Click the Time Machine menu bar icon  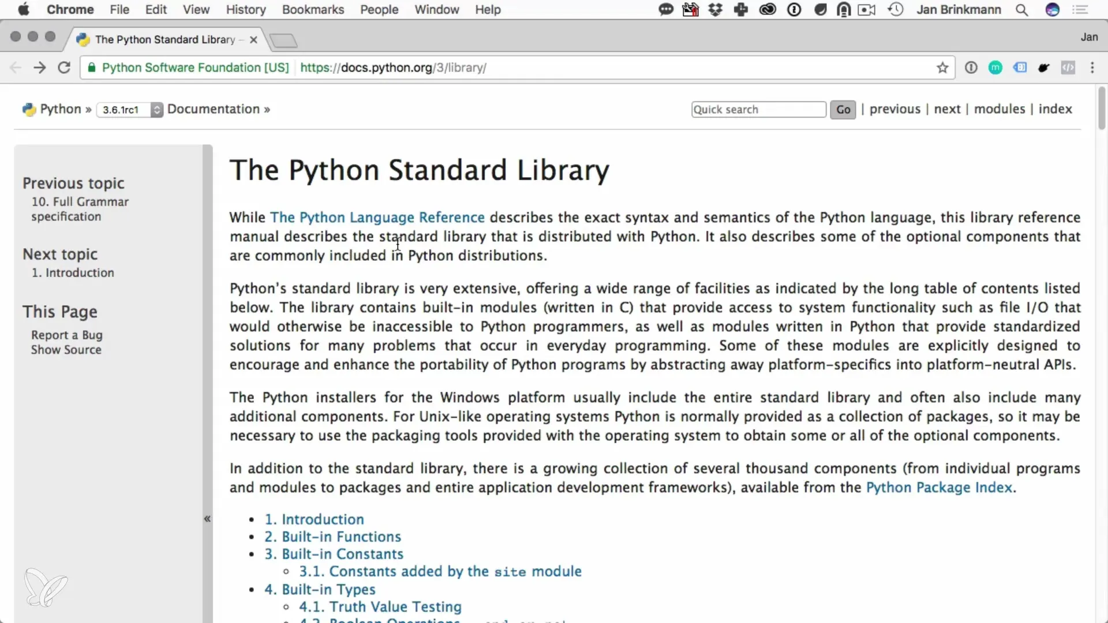(896, 10)
